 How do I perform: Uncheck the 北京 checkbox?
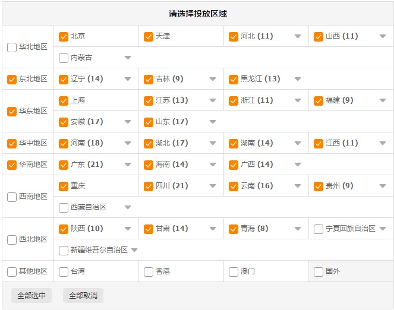[64, 36]
